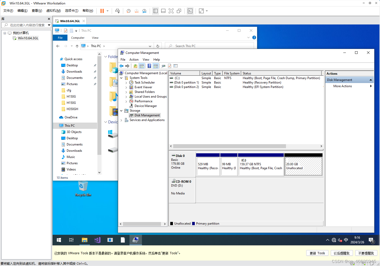
Task: Open the dropdown arrow next to the pause button
Action: 108,11
